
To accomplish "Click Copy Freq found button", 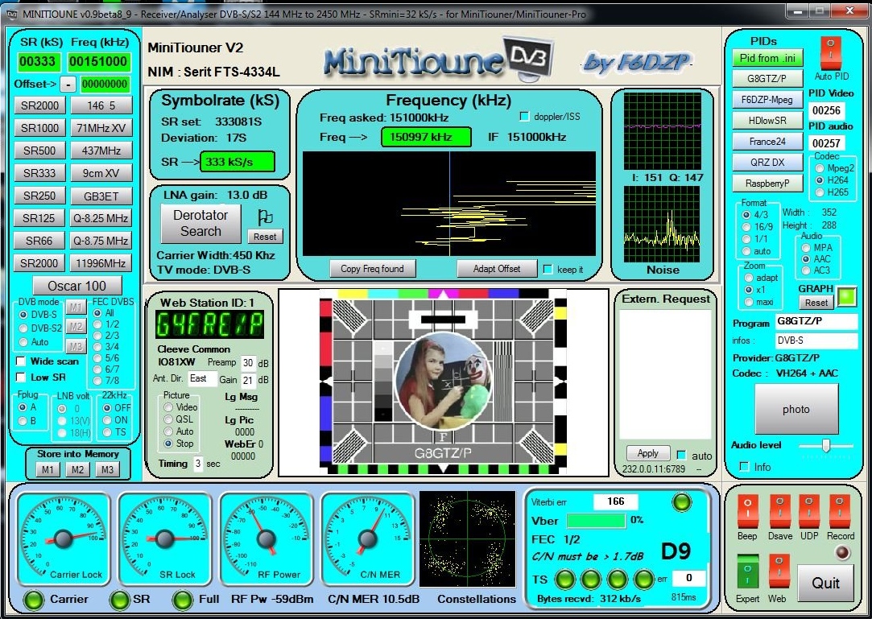I will click(372, 269).
